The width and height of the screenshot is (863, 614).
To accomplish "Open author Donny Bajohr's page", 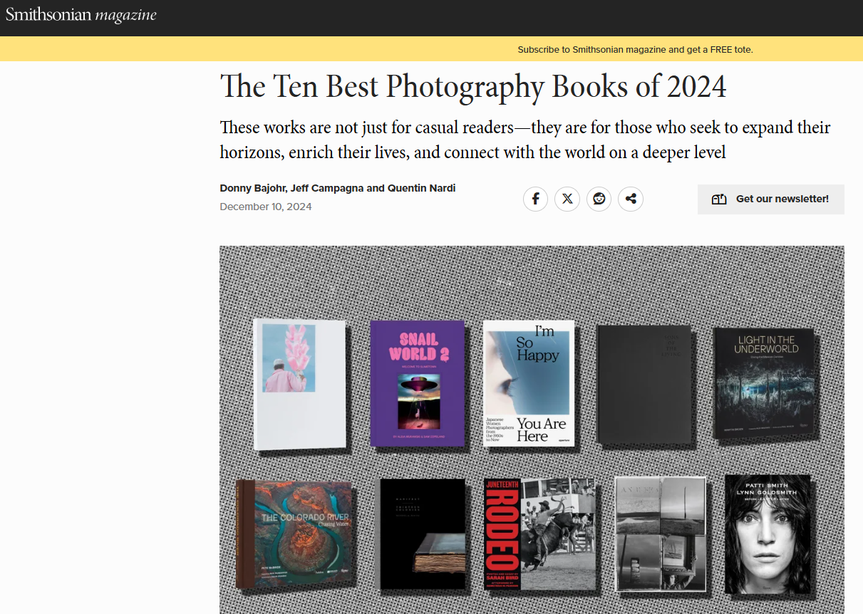I will [x=254, y=188].
